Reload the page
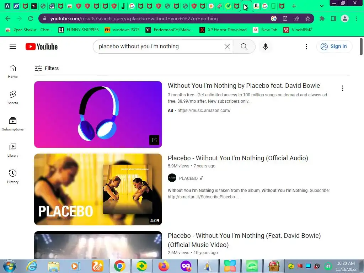 (31, 18)
